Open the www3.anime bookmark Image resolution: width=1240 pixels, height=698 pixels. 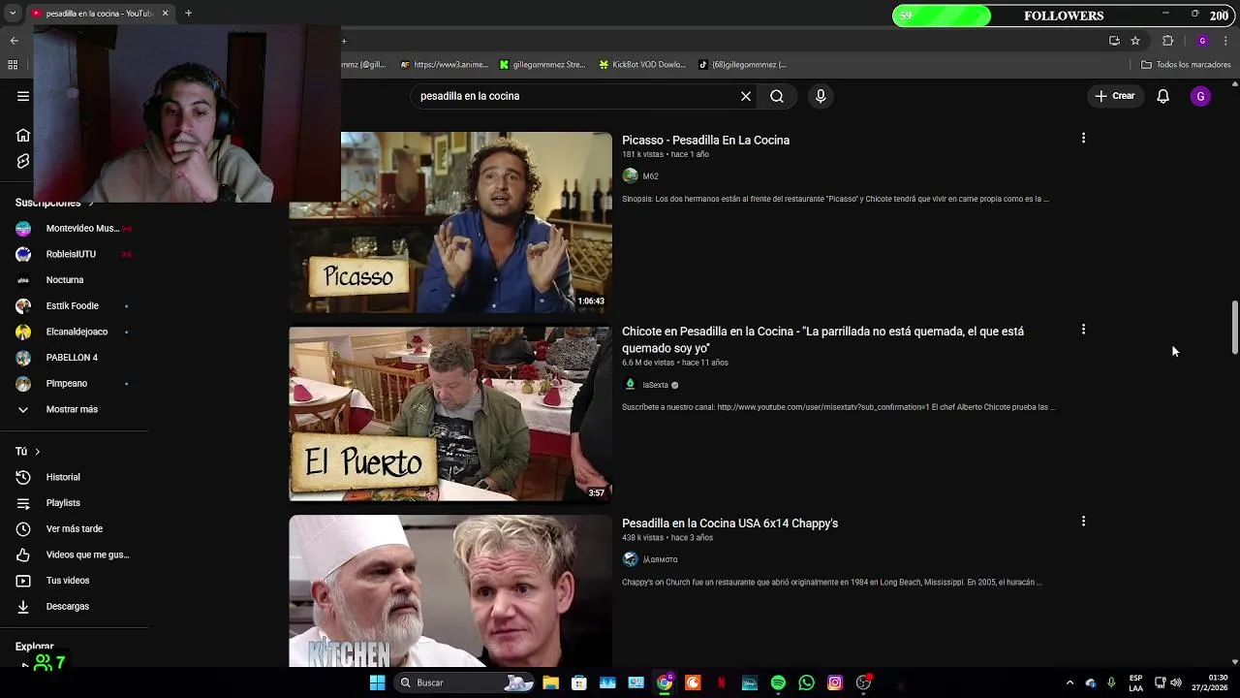[445, 65]
